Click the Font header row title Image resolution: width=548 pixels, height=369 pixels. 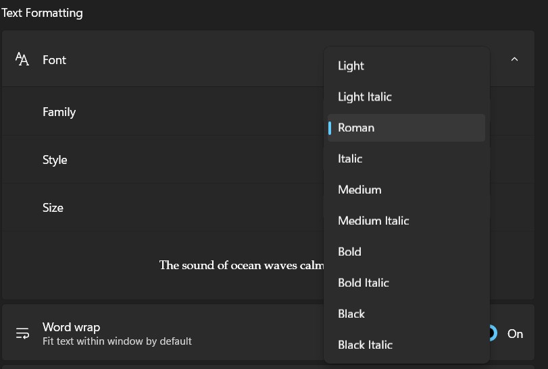coord(54,60)
